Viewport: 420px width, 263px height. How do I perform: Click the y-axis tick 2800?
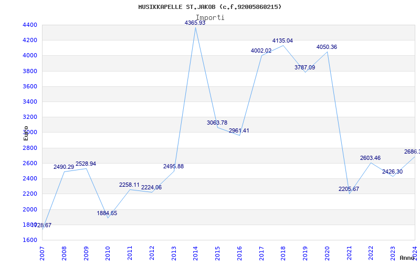tap(30, 148)
